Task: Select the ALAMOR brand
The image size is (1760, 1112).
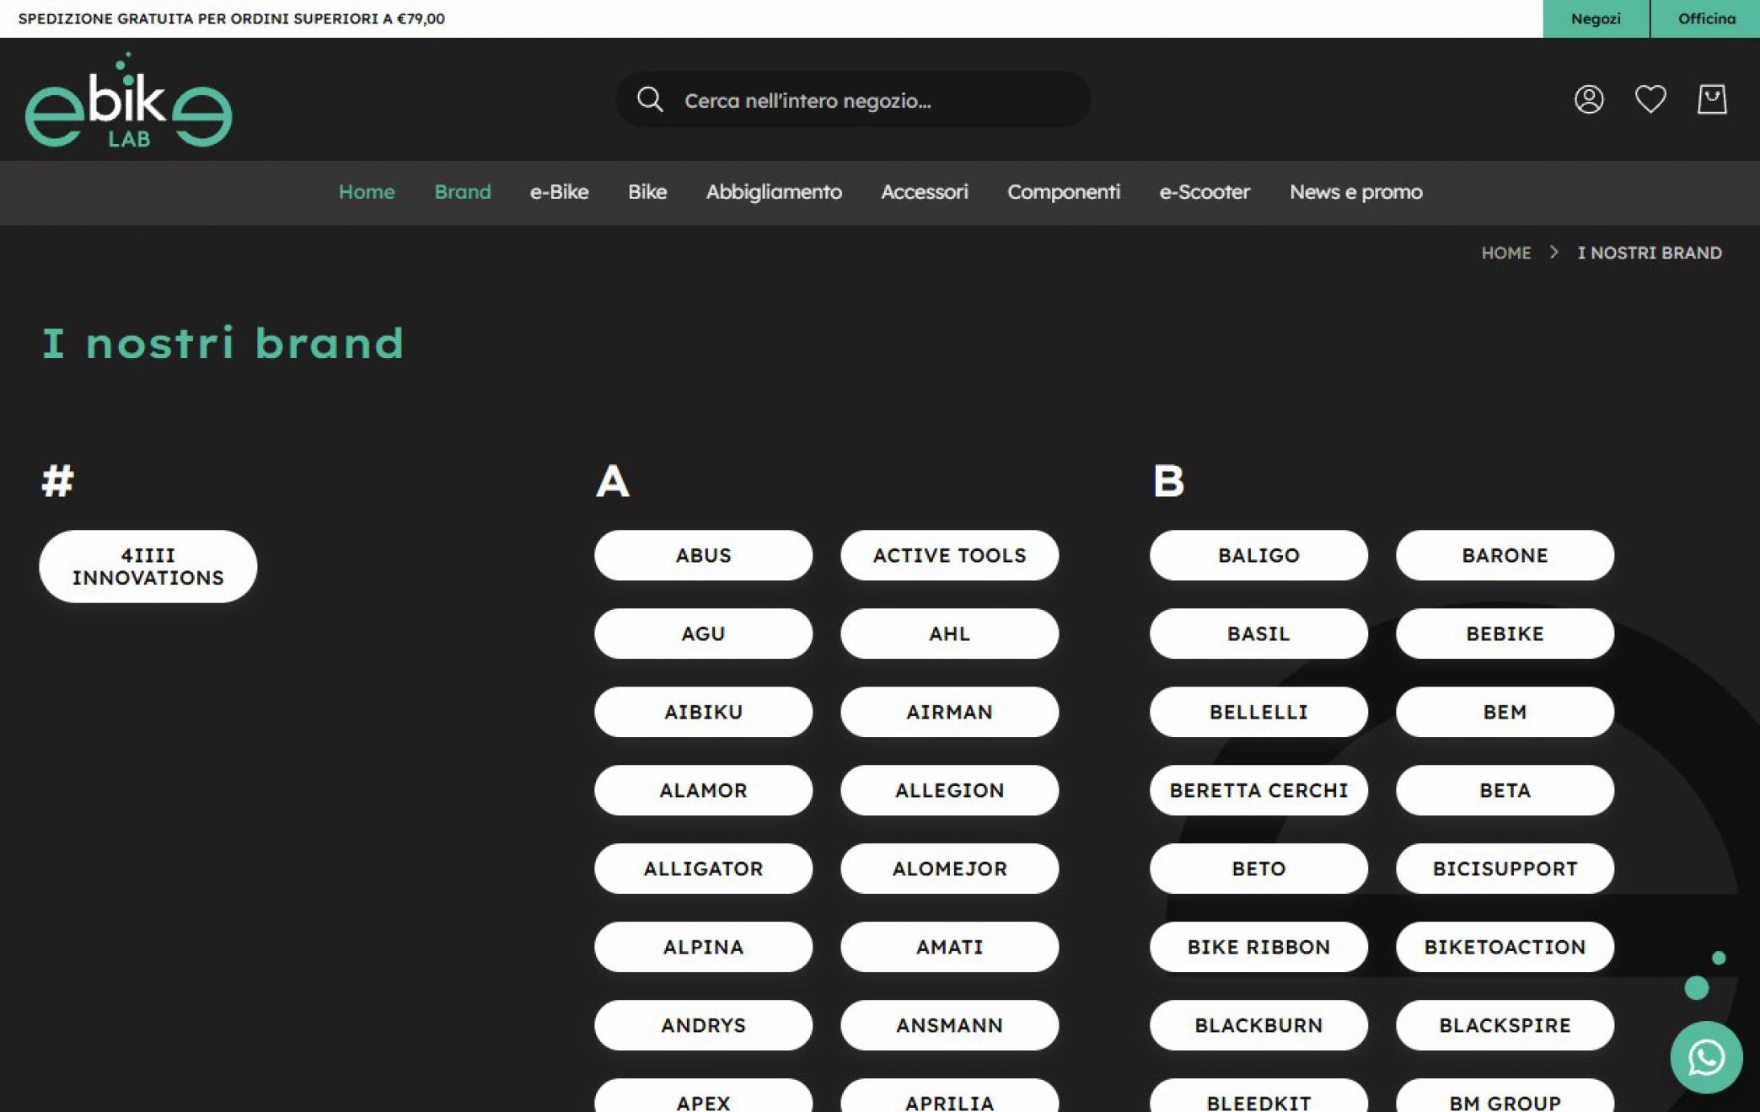Action: click(x=704, y=790)
